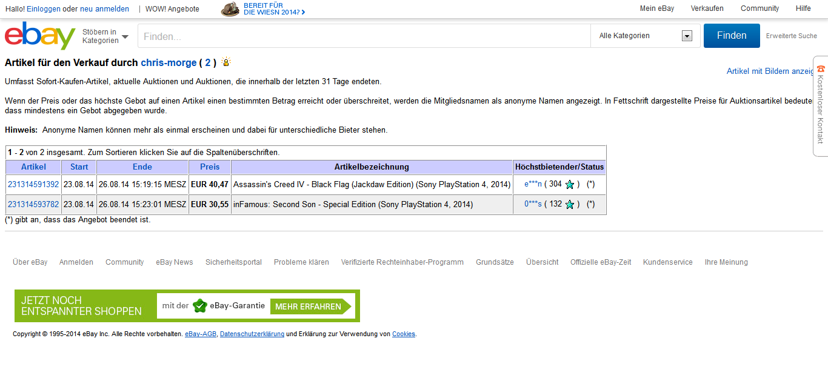Screen dimensions: 828x384
Task: Open WOW! Angebote link
Action: pyautogui.click(x=172, y=9)
